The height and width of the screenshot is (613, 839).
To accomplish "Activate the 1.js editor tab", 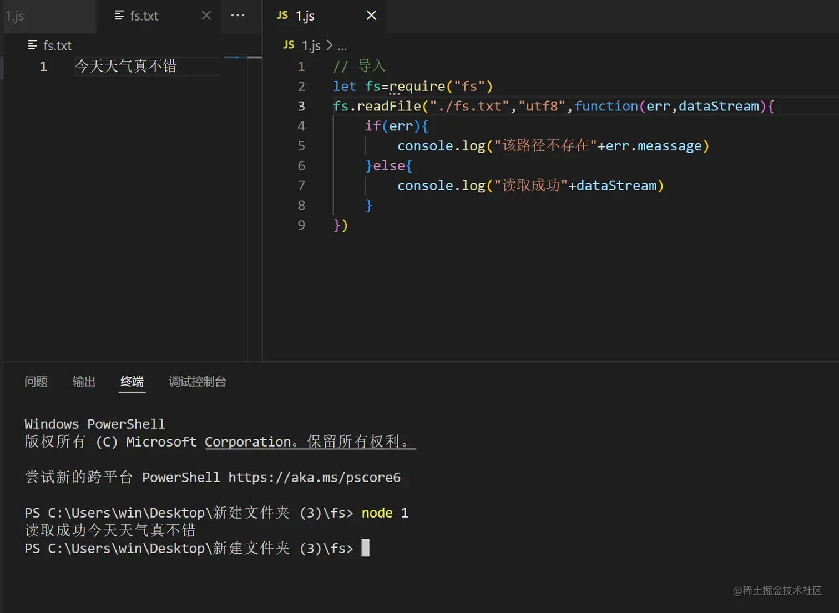I will (x=305, y=16).
